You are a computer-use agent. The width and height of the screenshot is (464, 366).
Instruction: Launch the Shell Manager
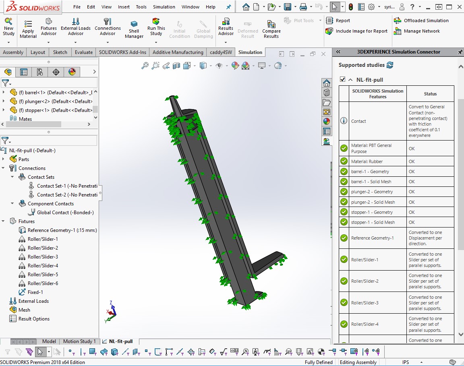[133, 28]
